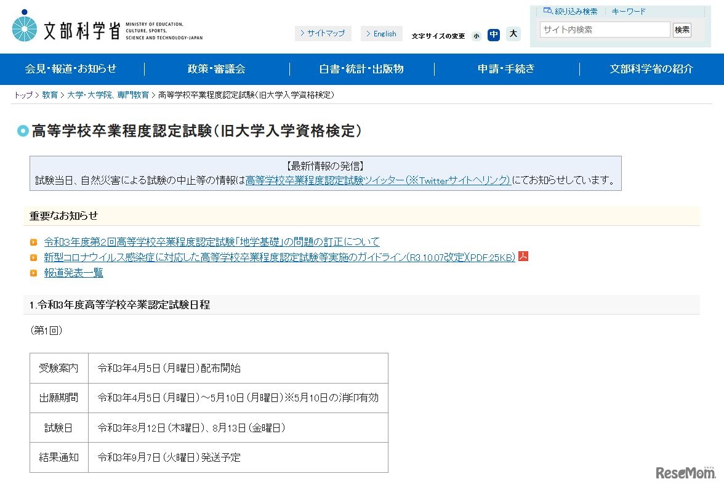The image size is (724, 487).
Task: Open the 報道発表一覧 press release list
Action: pyautogui.click(x=73, y=273)
